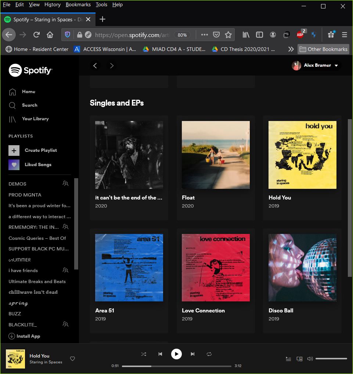Toggle shuffle playback
The image size is (353, 374).
pos(144,354)
